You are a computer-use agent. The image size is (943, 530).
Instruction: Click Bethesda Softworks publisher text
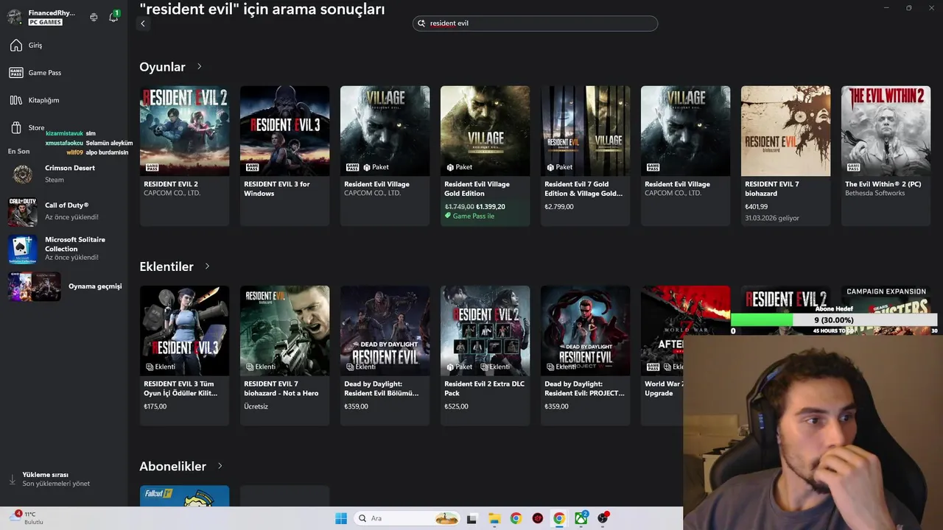click(x=874, y=194)
